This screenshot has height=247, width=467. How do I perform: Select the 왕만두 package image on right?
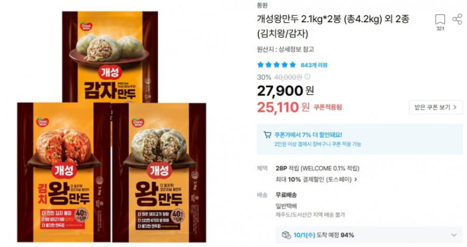coord(159,172)
